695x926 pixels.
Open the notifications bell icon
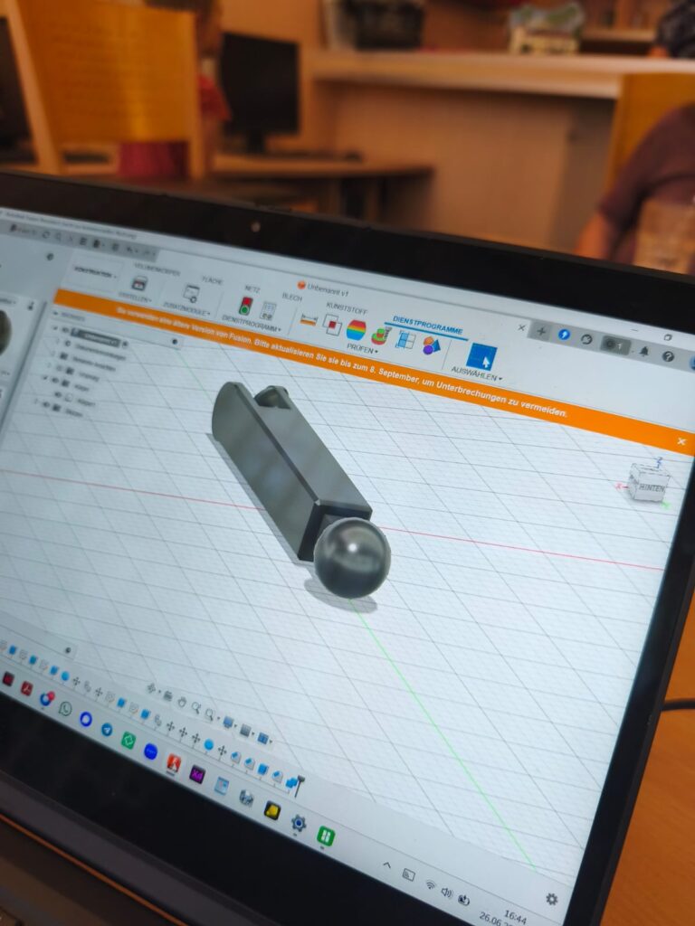pos(644,350)
